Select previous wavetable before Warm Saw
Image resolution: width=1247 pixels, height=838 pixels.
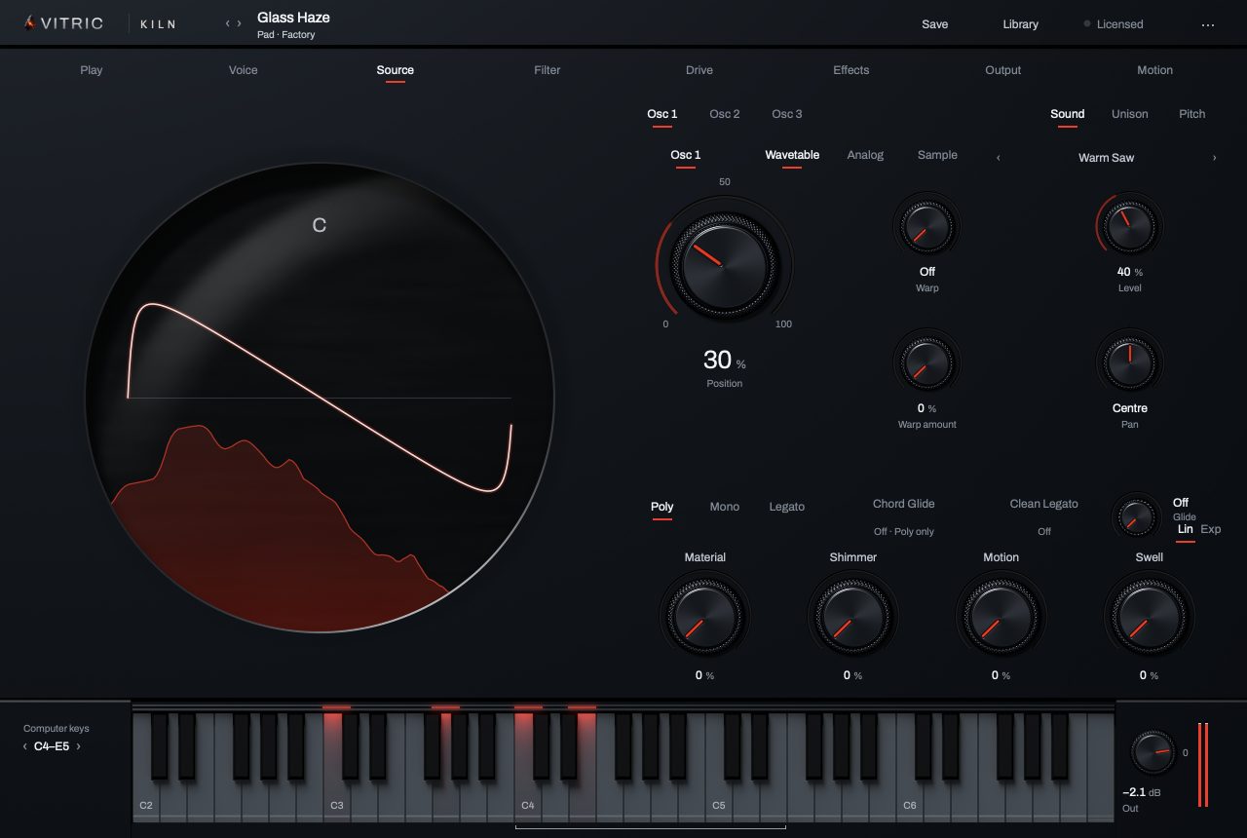point(999,158)
